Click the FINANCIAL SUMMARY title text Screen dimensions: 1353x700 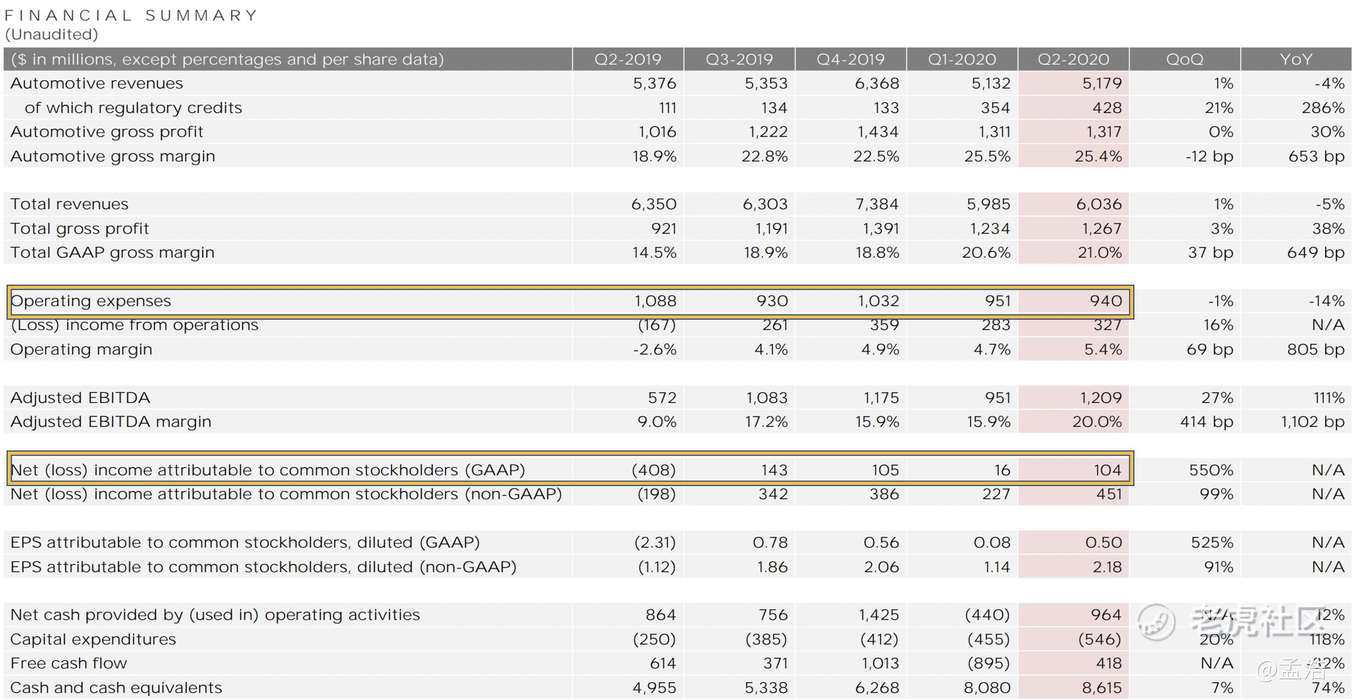pos(131,15)
